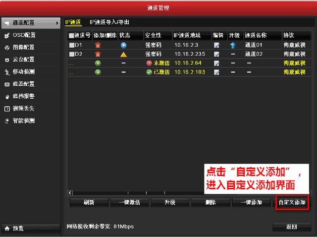Edit channel 10.16.2.3 settings
Viewport: 317px width, 237px height.
point(217,45)
